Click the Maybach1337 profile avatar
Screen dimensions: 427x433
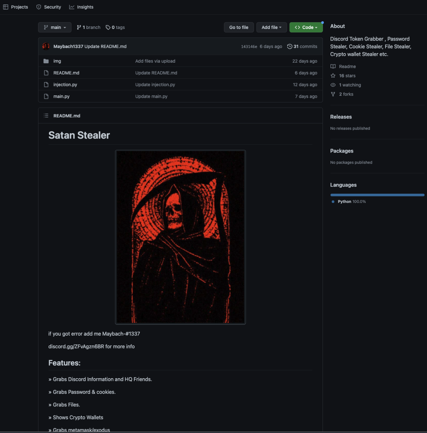pyautogui.click(x=46, y=46)
